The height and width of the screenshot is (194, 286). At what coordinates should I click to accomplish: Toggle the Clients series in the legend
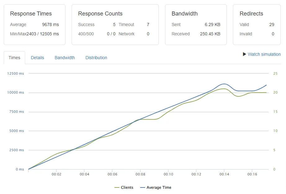[x=127, y=187]
